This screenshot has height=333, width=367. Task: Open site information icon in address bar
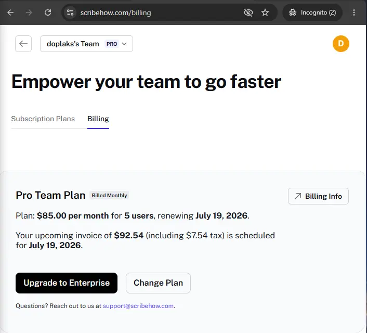[x=70, y=12]
